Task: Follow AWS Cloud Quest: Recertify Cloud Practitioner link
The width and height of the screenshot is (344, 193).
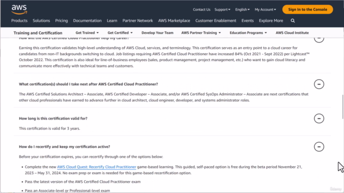Action: click(x=97, y=167)
